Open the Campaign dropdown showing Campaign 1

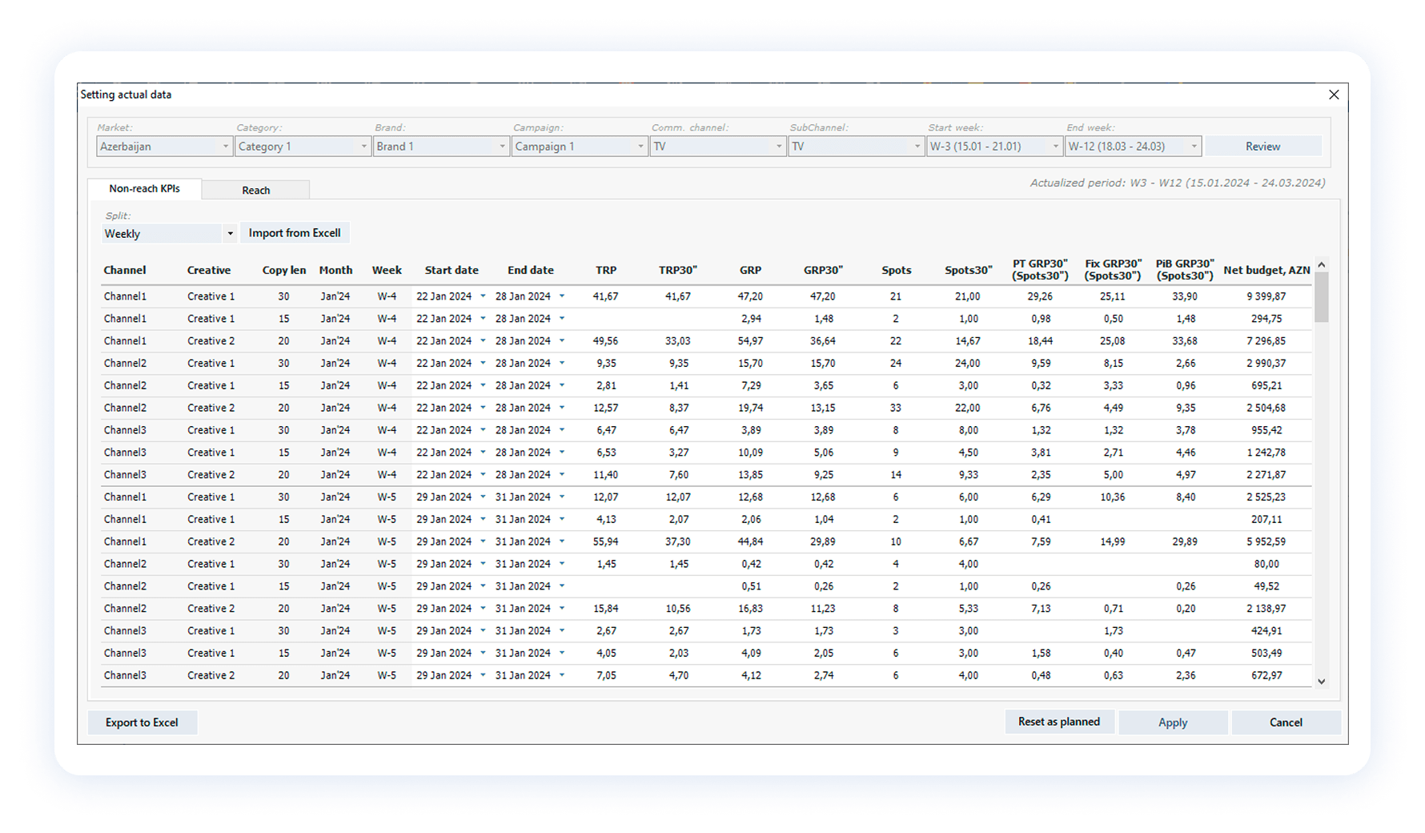pos(580,147)
